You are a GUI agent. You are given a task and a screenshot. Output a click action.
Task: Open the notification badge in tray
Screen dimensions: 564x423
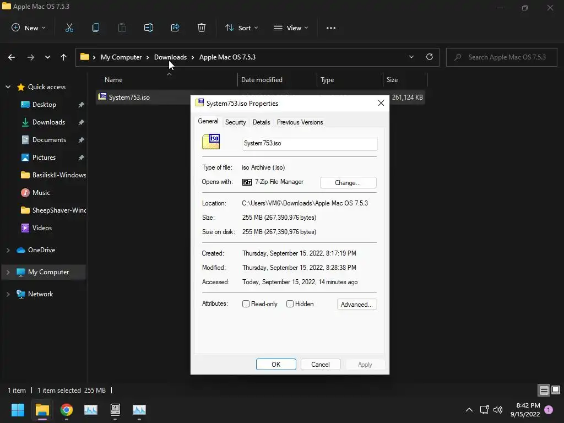549,410
